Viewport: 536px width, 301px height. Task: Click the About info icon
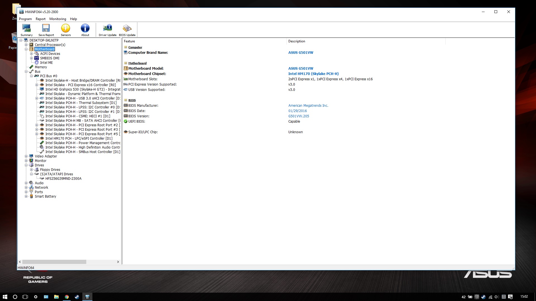pyautogui.click(x=85, y=30)
